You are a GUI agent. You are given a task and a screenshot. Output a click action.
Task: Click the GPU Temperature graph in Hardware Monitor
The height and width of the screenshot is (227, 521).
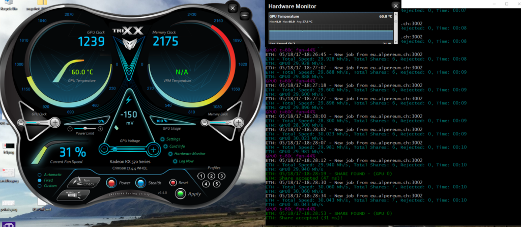point(331,32)
